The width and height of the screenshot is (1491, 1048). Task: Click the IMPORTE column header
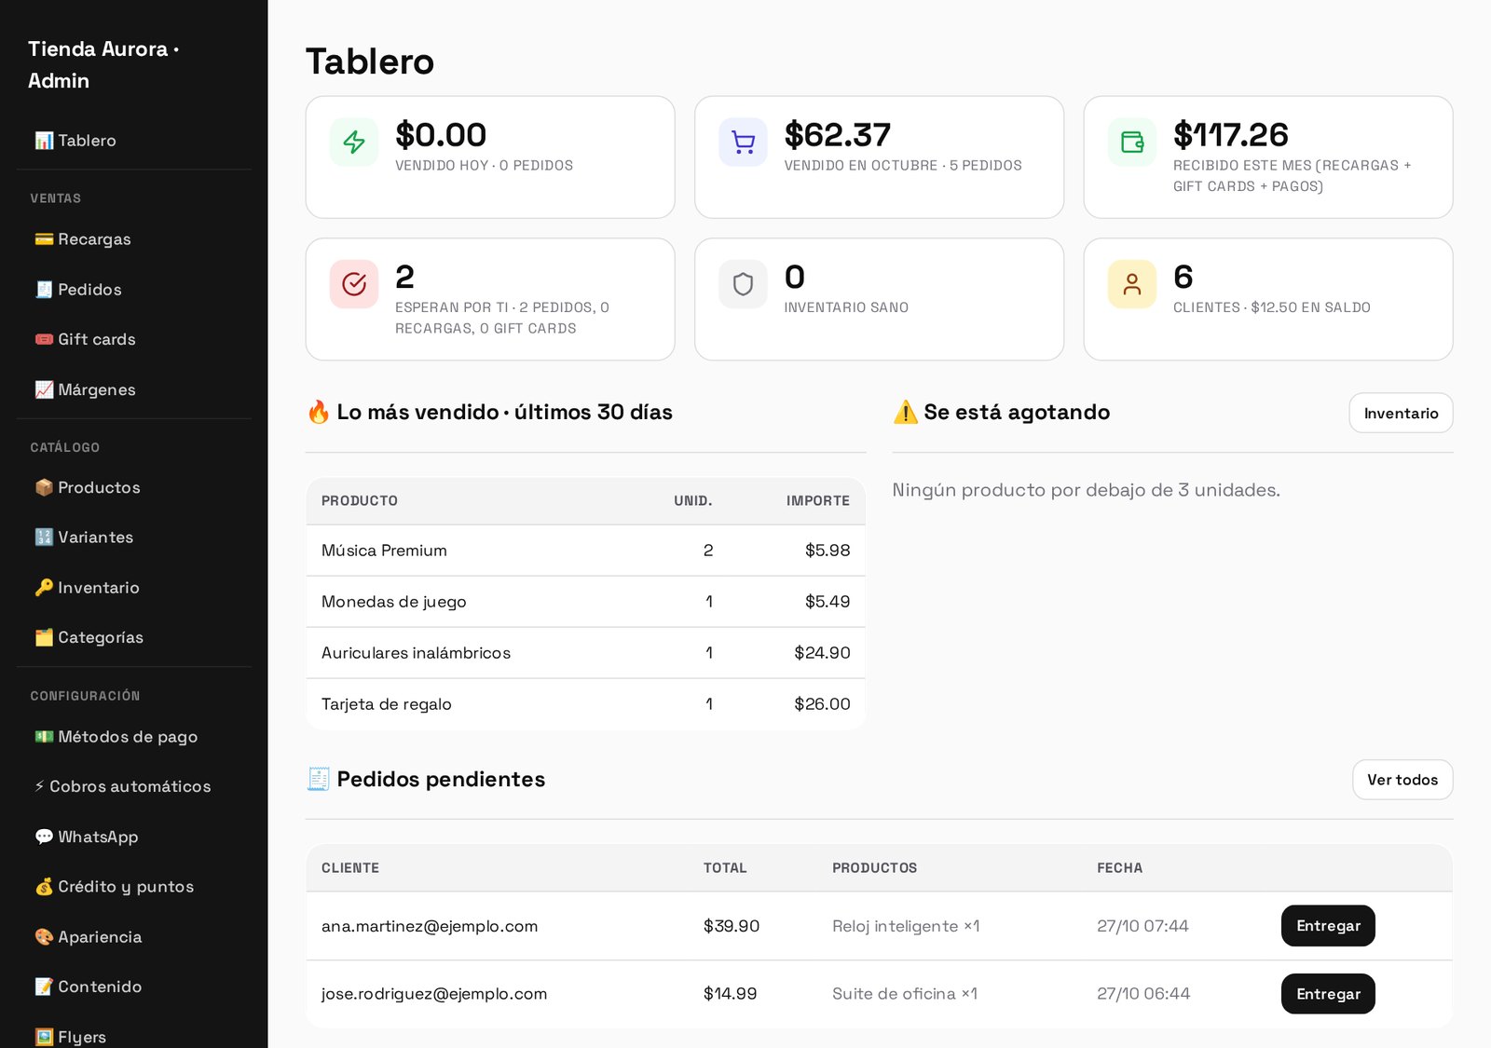pyautogui.click(x=818, y=501)
